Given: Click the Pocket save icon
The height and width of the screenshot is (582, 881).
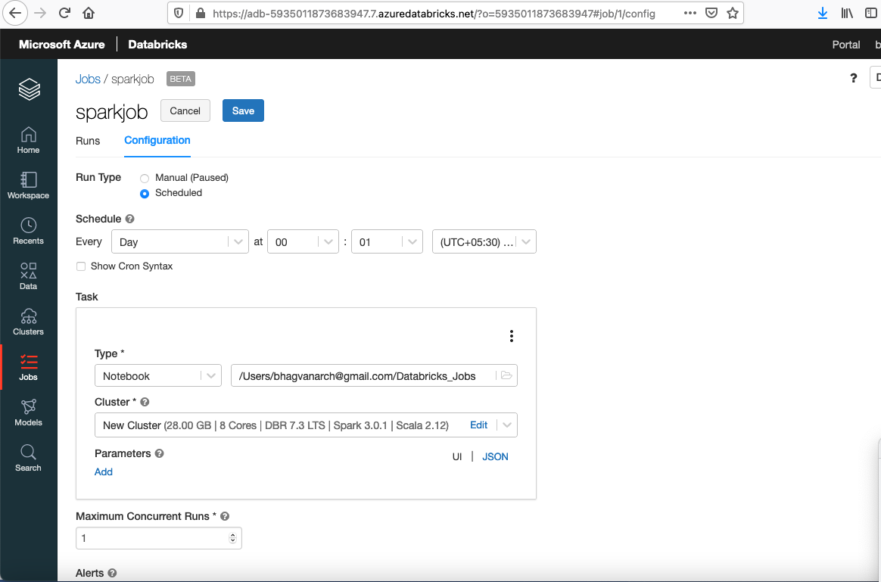Looking at the screenshot, I should (x=711, y=13).
